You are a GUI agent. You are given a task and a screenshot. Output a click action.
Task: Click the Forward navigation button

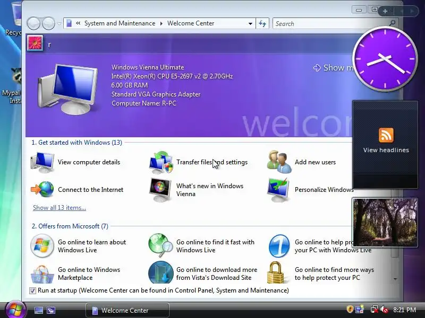[48, 23]
